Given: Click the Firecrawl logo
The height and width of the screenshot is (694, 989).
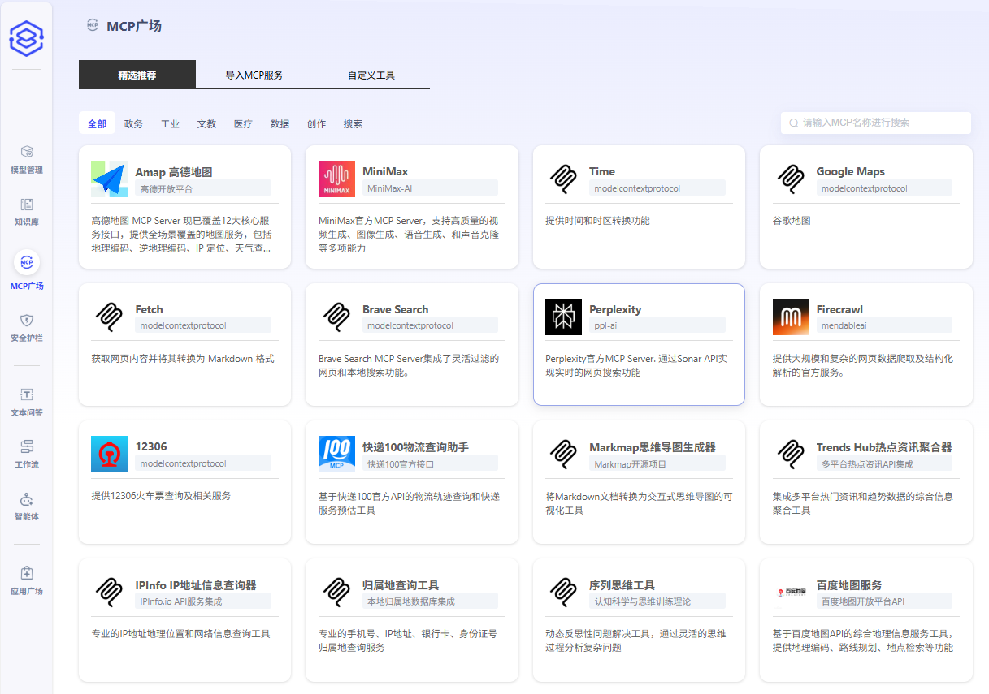Looking at the screenshot, I should coord(791,317).
